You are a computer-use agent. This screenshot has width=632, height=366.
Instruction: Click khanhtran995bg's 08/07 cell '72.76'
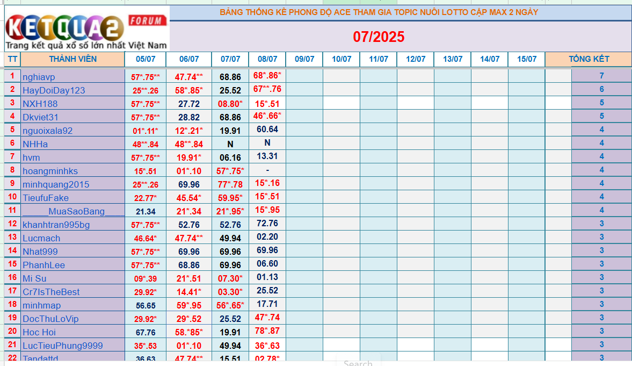[267, 224]
